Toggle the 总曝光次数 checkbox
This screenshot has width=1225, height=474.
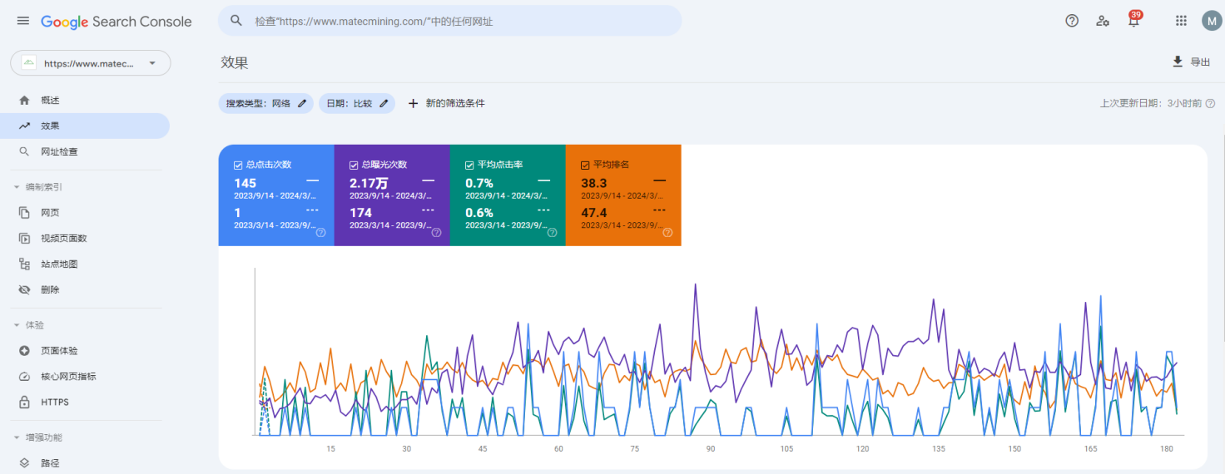click(354, 165)
